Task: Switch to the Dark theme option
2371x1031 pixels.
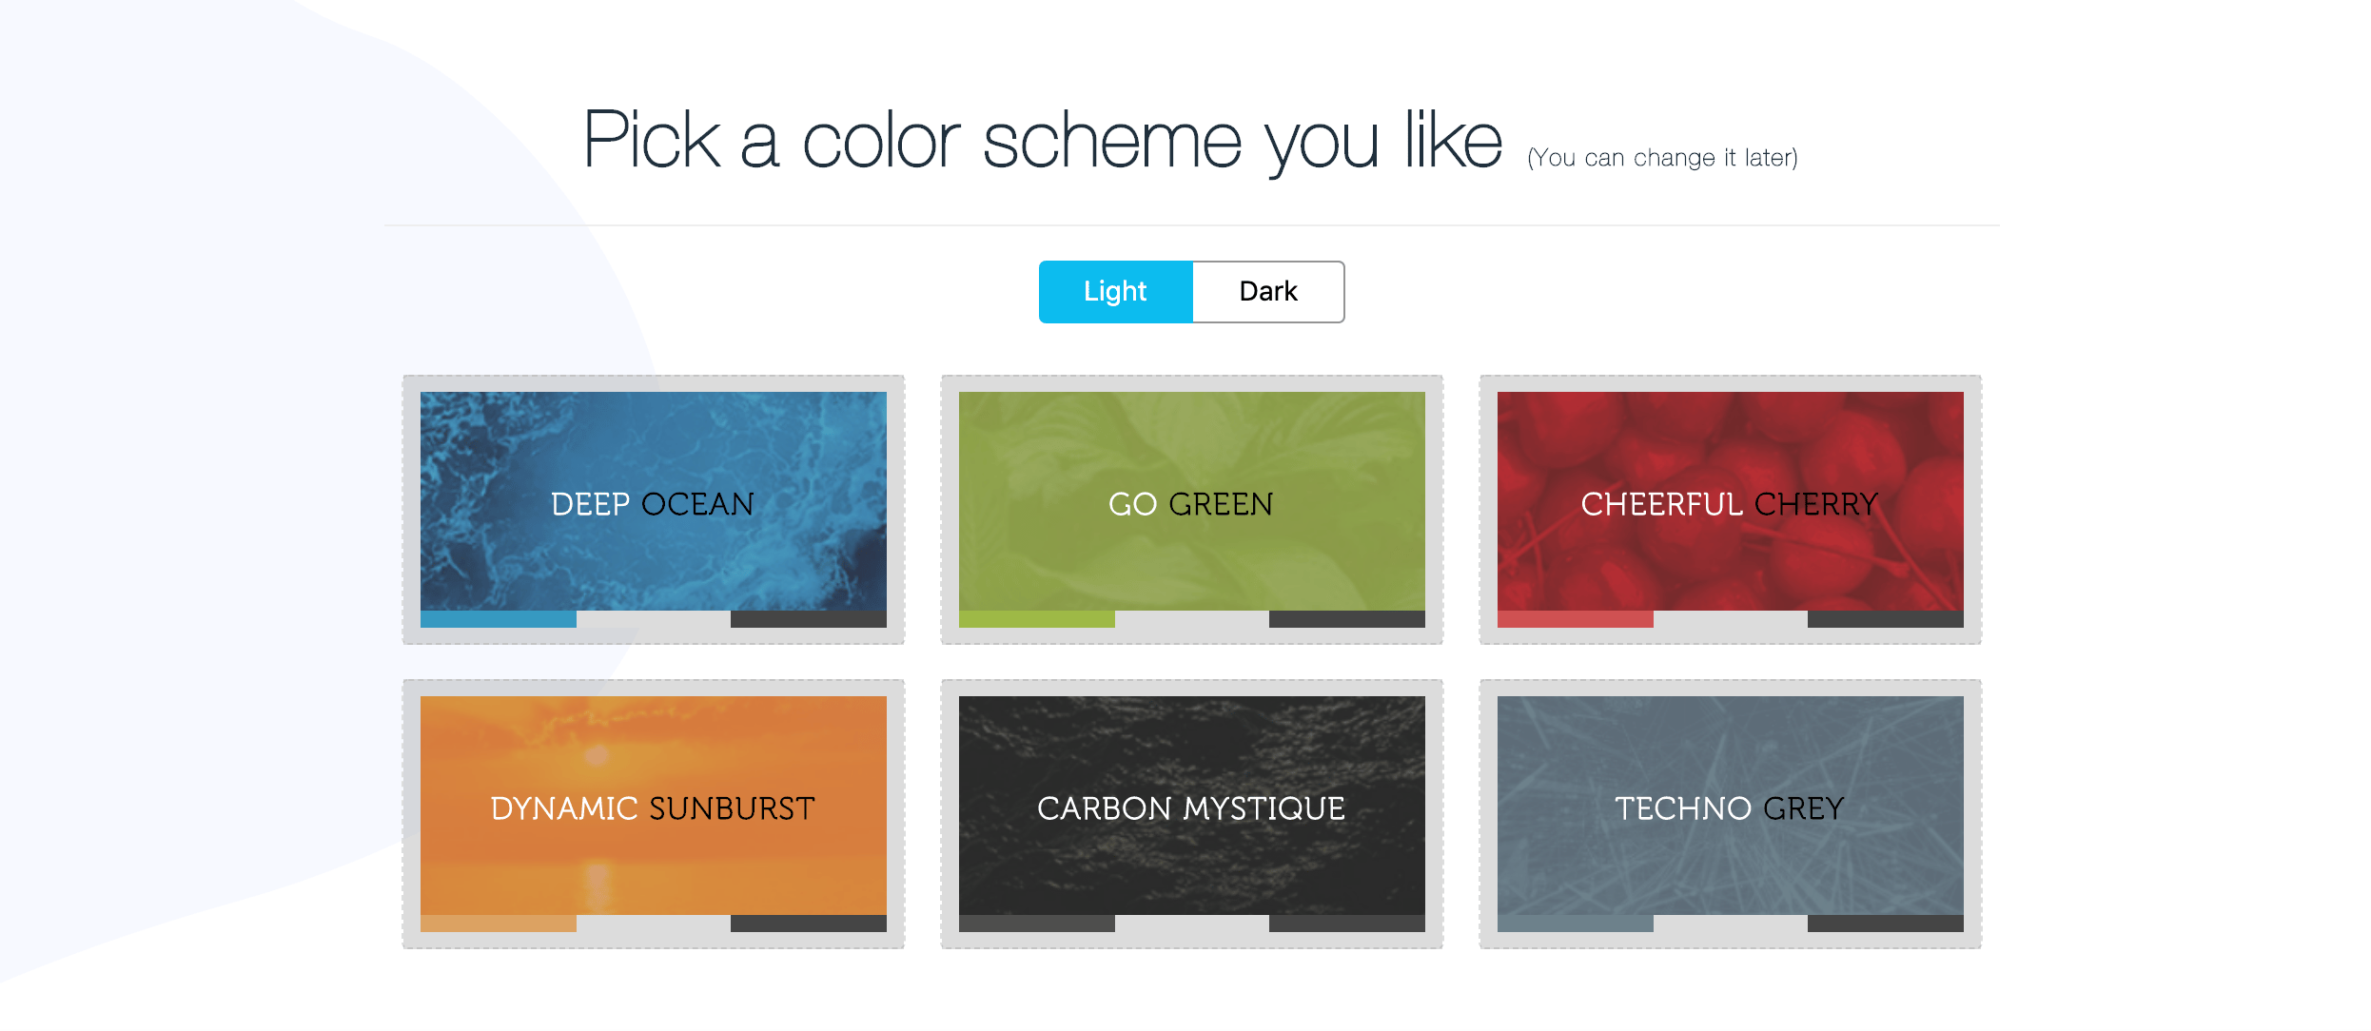Action: 1268,292
